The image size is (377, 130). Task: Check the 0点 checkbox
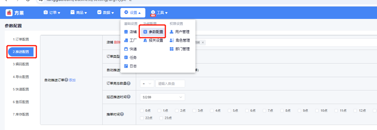click(x=142, y=110)
